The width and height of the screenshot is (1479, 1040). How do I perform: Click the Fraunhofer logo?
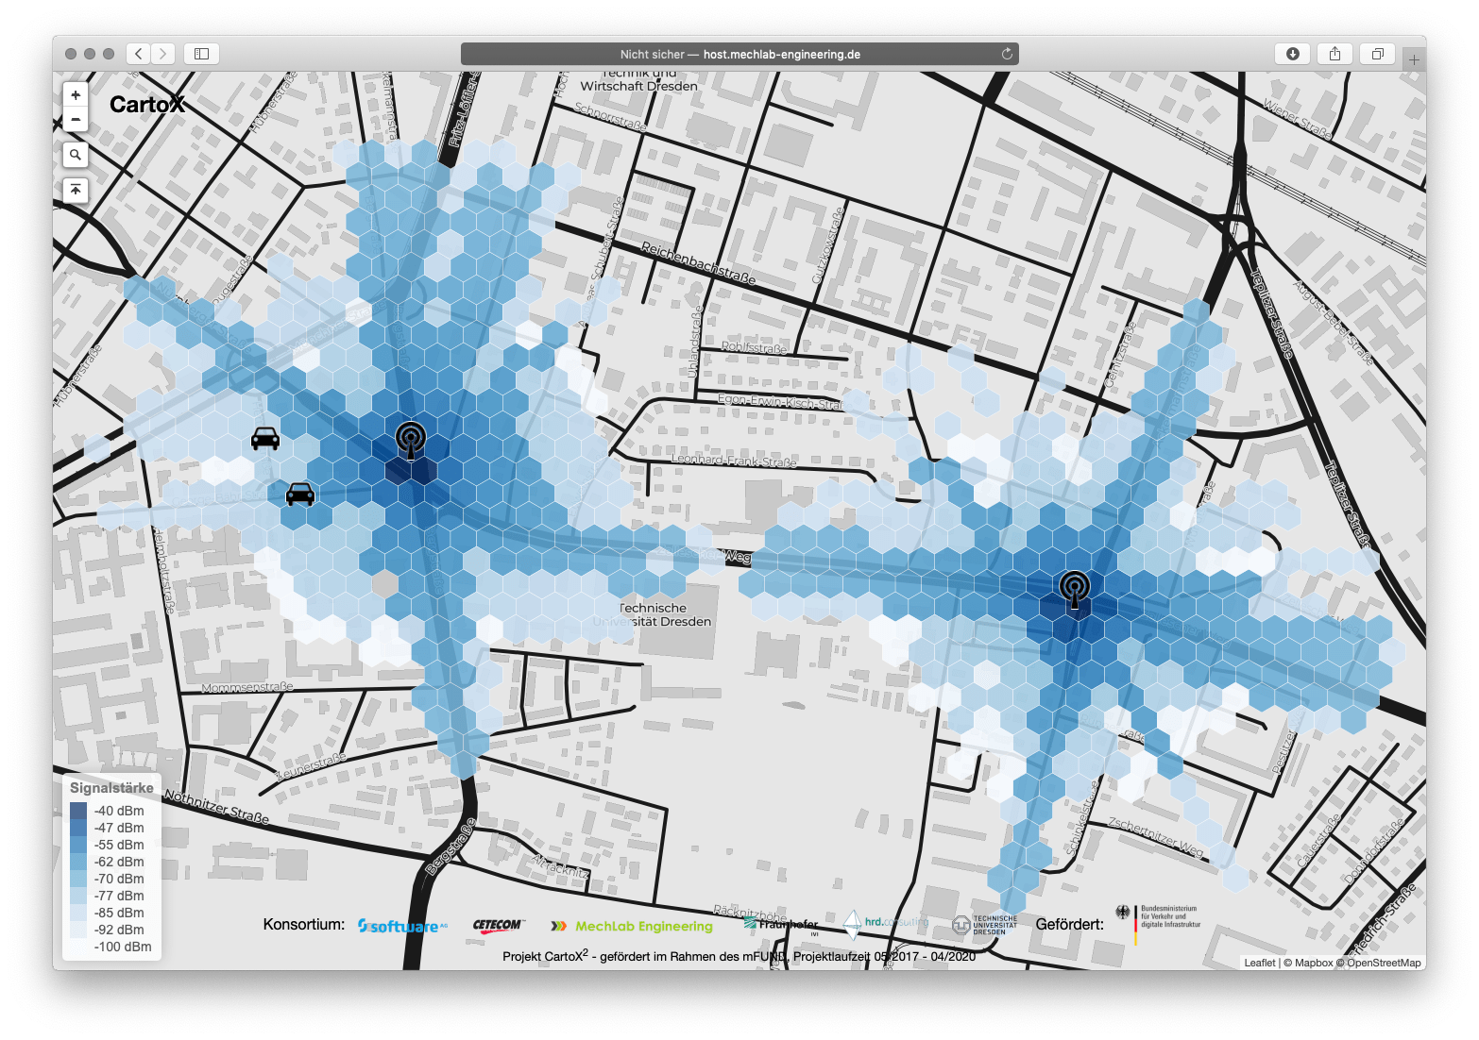pos(781,925)
